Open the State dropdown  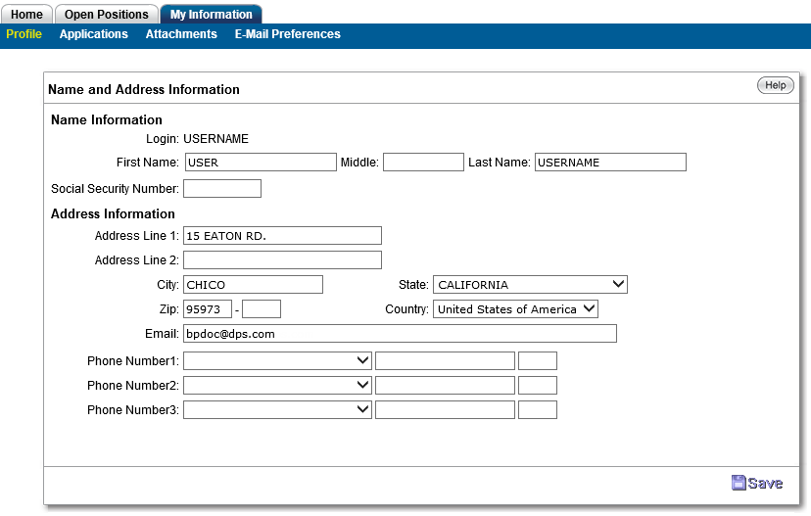pyautogui.click(x=529, y=285)
